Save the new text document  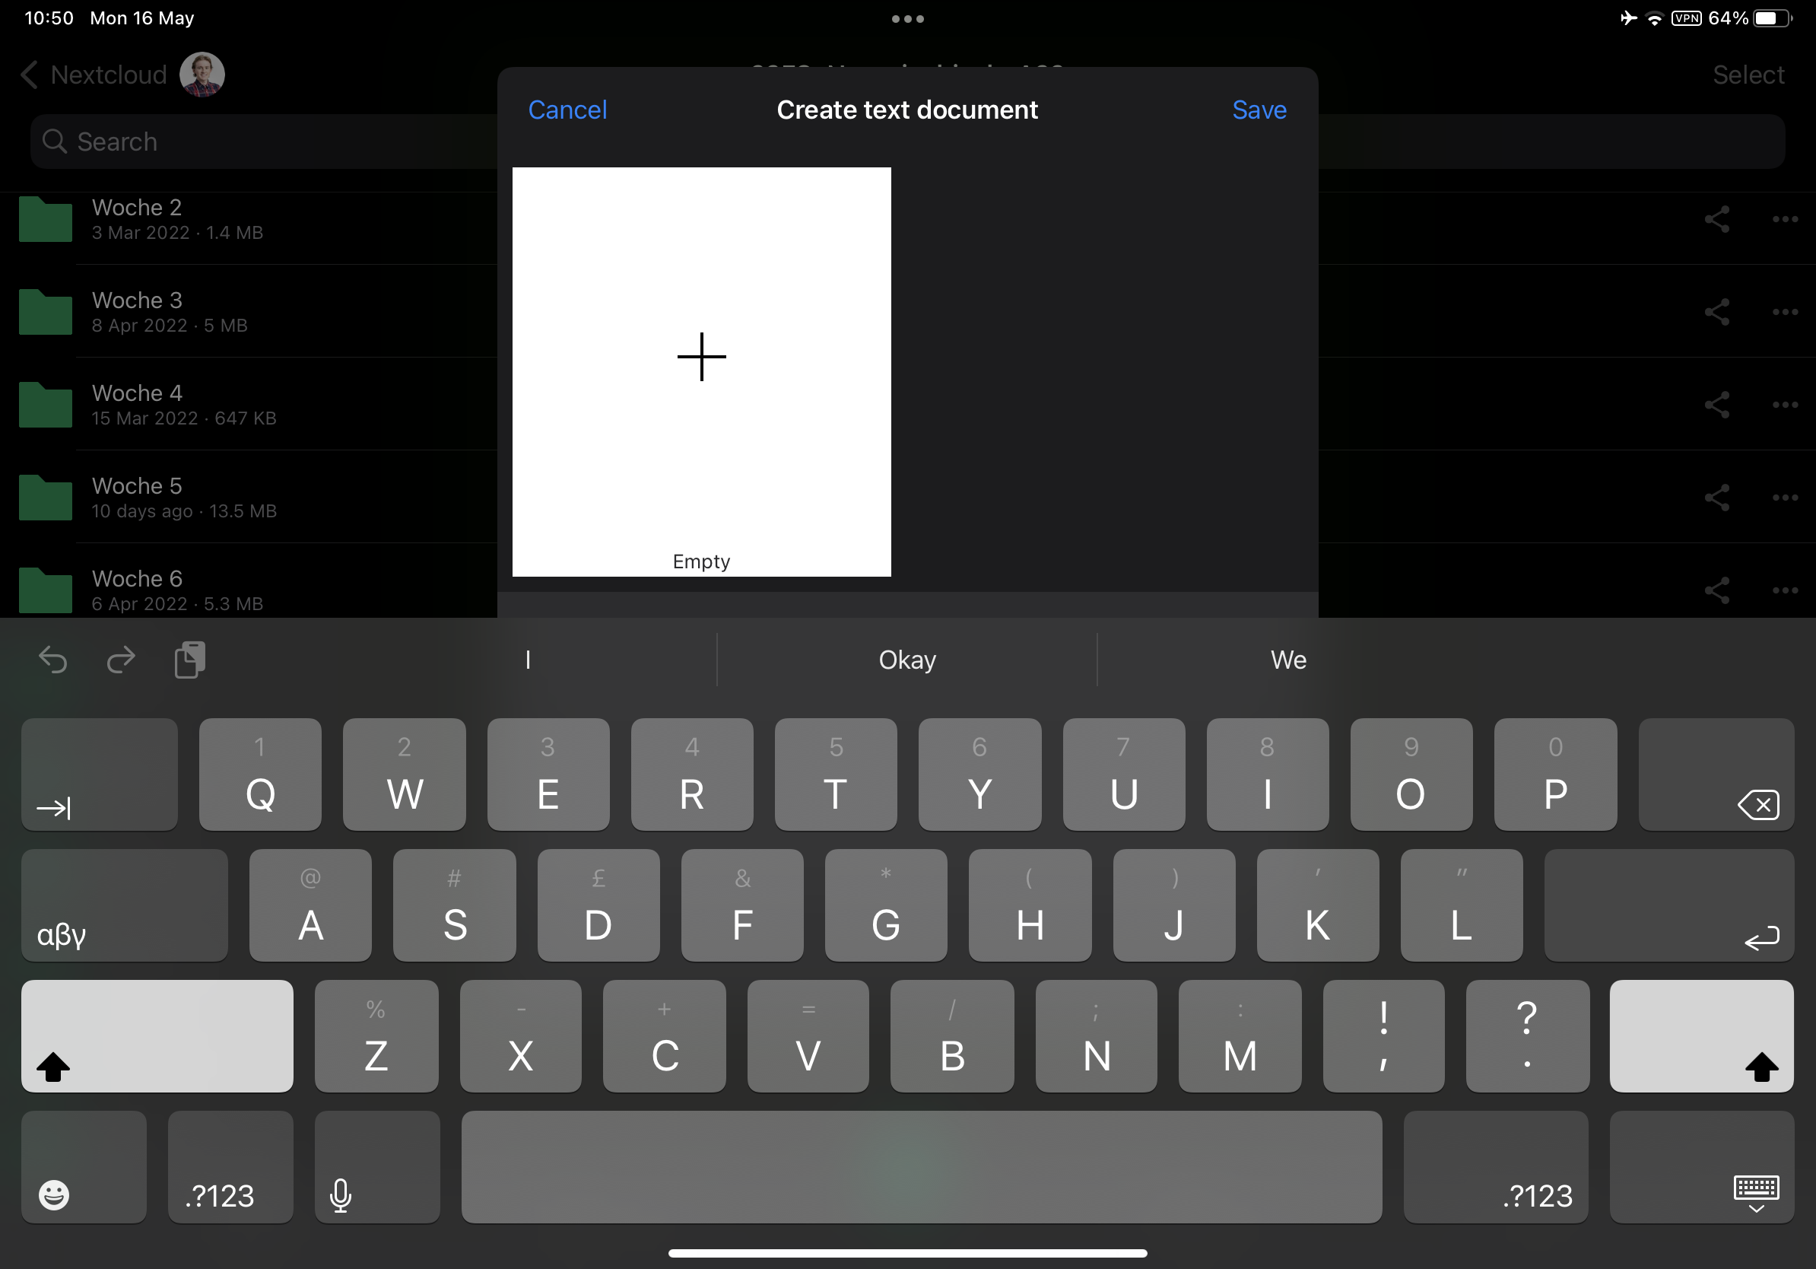pos(1258,110)
